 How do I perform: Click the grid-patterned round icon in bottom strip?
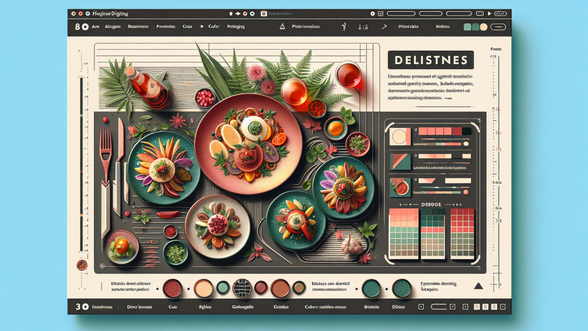point(241,288)
